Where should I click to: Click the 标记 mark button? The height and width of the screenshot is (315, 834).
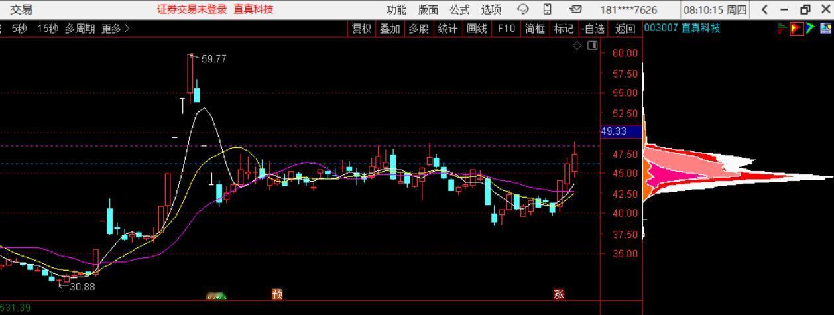pyautogui.click(x=564, y=29)
